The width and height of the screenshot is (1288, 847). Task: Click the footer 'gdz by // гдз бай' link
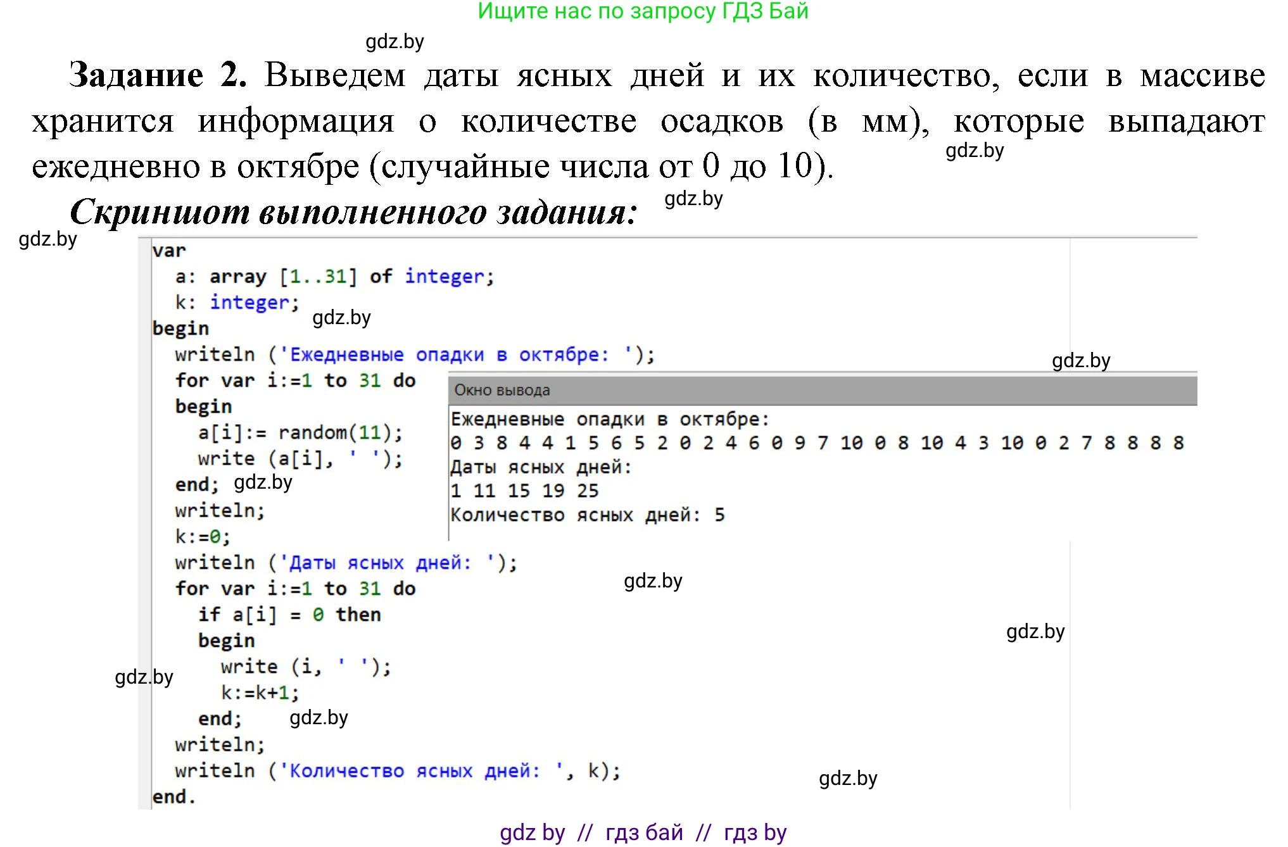(x=643, y=832)
